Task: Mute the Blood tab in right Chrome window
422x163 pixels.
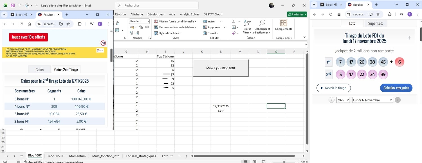Action: 336,5
